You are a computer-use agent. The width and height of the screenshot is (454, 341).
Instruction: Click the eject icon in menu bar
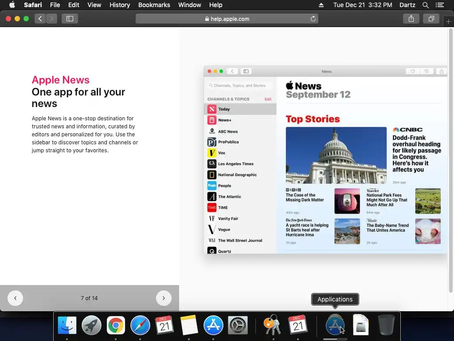(x=321, y=5)
